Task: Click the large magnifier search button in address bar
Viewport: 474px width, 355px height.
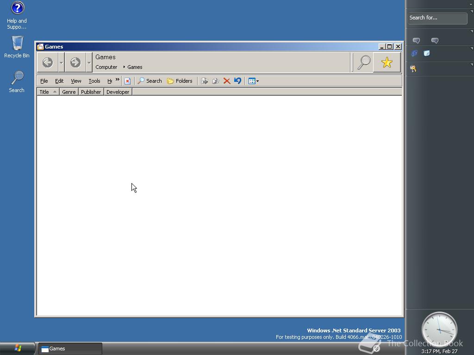Action: point(363,62)
